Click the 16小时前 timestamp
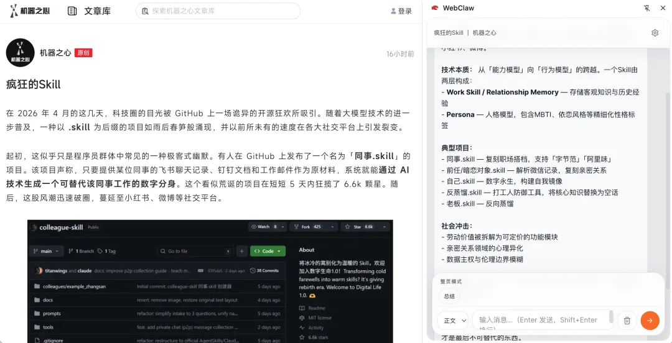This screenshot has height=343, width=672. (400, 54)
